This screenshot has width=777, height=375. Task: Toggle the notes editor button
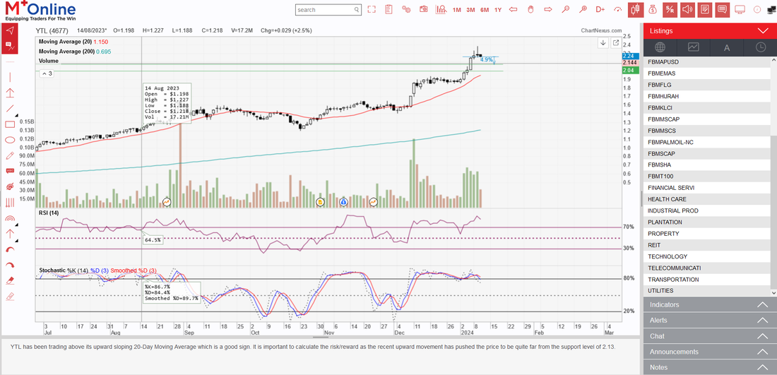coord(705,9)
